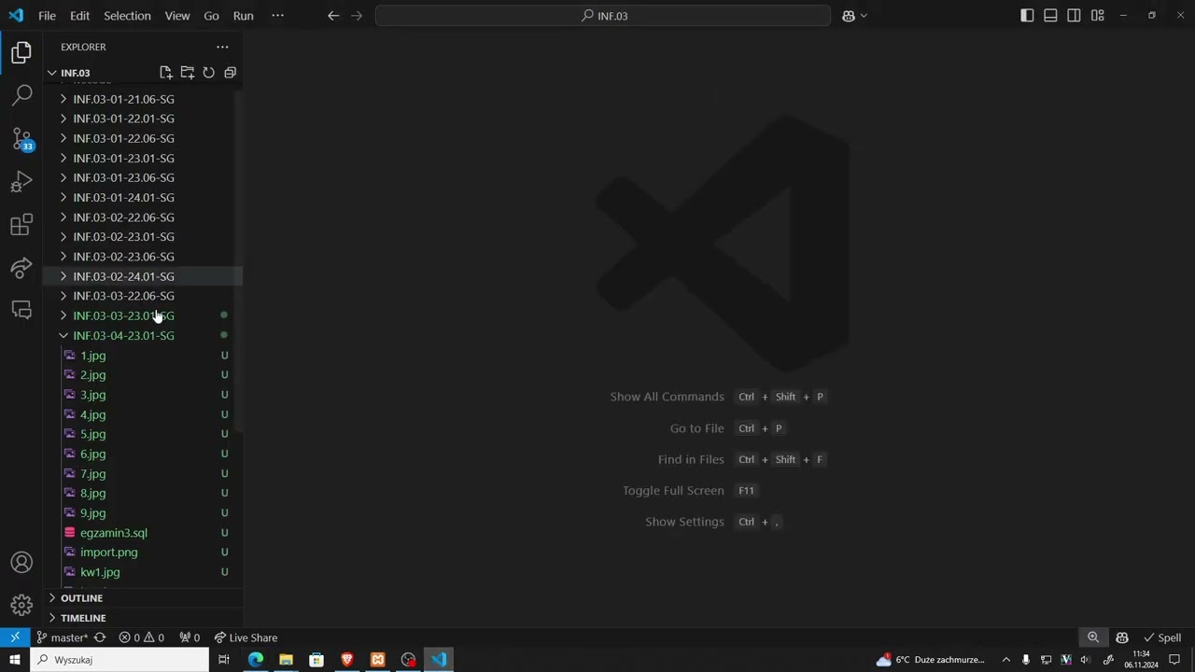Show more menu items via ellipsis
The height and width of the screenshot is (672, 1195).
tap(277, 16)
